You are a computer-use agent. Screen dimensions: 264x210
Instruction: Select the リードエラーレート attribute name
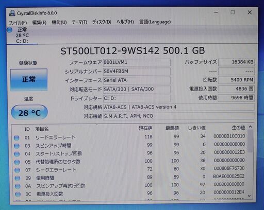(55, 137)
